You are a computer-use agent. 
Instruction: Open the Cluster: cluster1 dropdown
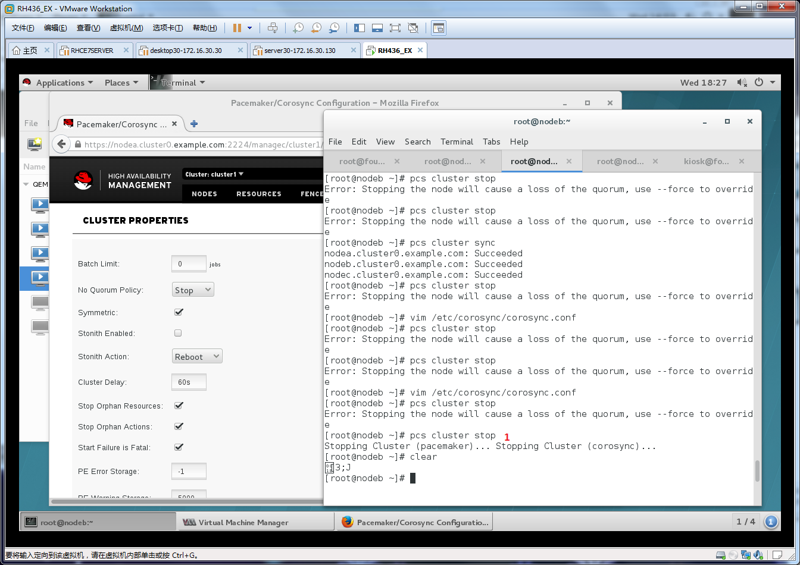click(x=214, y=174)
